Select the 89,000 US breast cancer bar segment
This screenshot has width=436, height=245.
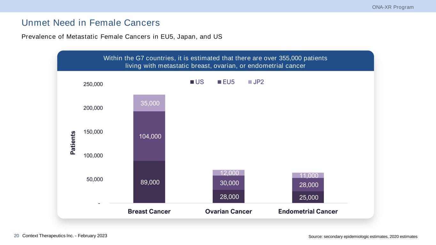pos(149,182)
